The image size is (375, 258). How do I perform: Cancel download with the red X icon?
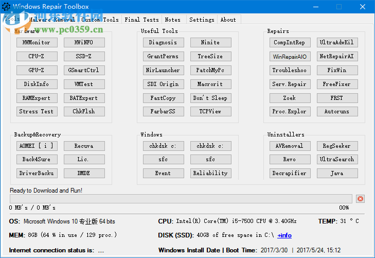click(x=360, y=199)
